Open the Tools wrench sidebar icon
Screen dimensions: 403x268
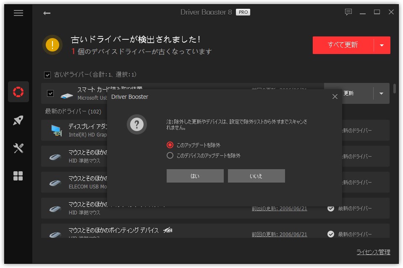click(18, 148)
